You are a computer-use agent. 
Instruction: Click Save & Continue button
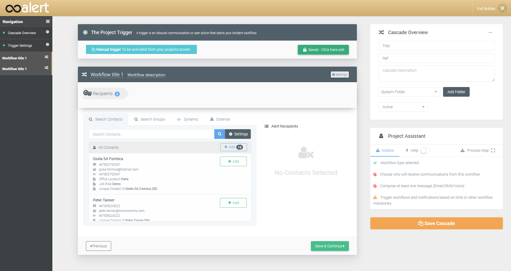pos(329,246)
